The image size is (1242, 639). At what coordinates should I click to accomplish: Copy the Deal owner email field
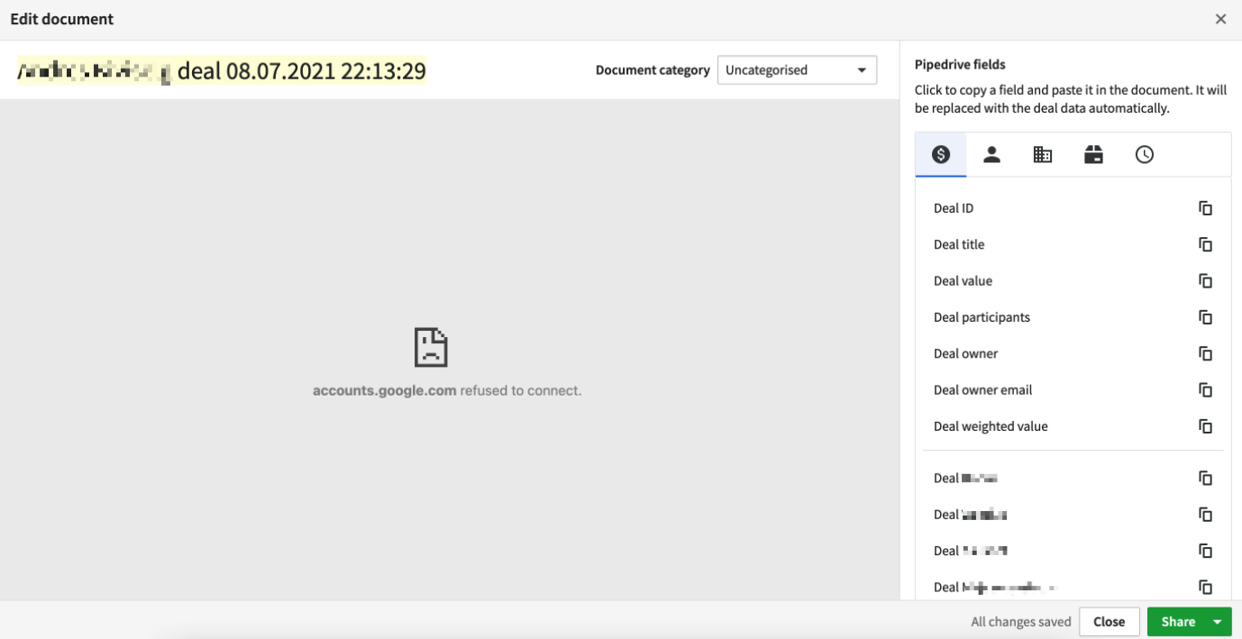tap(1205, 389)
